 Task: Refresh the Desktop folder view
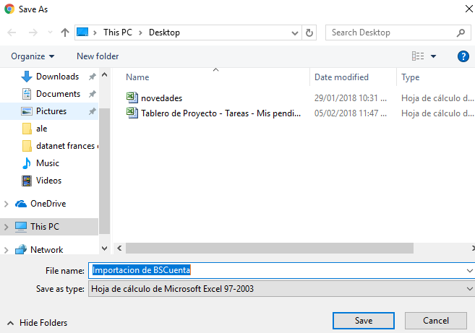(x=309, y=33)
